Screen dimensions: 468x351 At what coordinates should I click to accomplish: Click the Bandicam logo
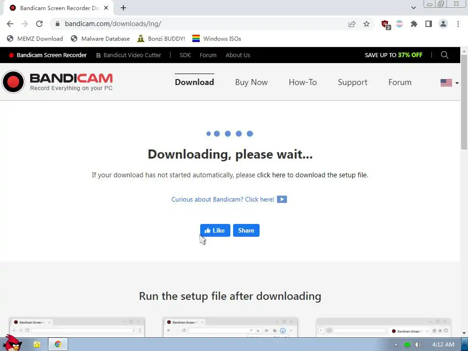[57, 82]
